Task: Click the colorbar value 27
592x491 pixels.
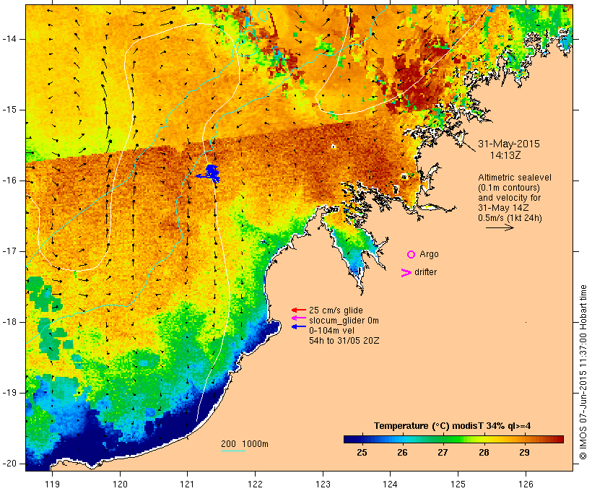Action: click(443, 453)
